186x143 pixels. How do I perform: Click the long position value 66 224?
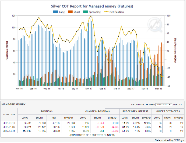click(x=27, y=127)
